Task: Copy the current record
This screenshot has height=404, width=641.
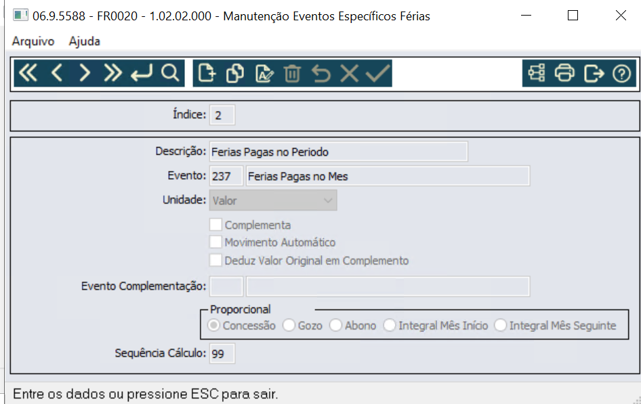Action: coord(235,74)
